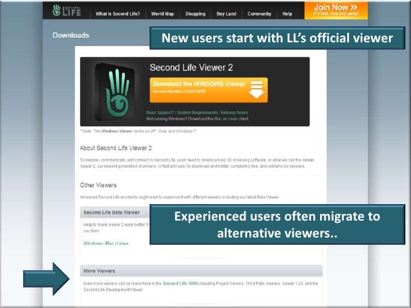The height and width of the screenshot is (308, 411).
Task: Download the Beta Viewer for Mac
Action: tap(110, 243)
